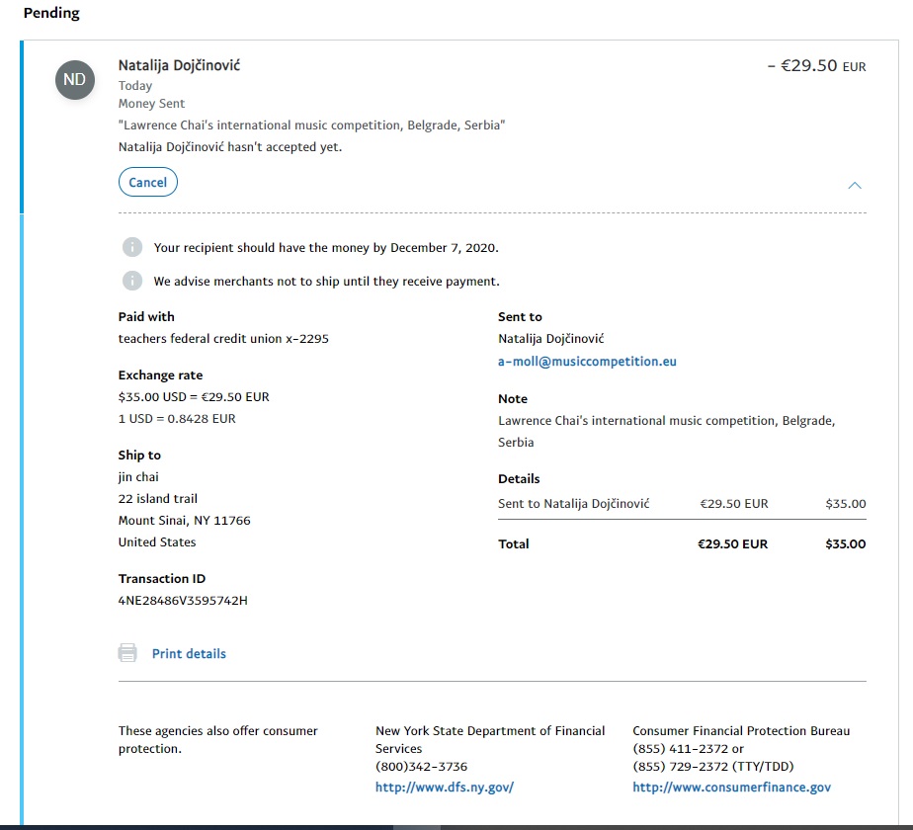This screenshot has width=913, height=830.
Task: Open the a-moll@musiccompetition.eu email link
Action: (x=587, y=362)
